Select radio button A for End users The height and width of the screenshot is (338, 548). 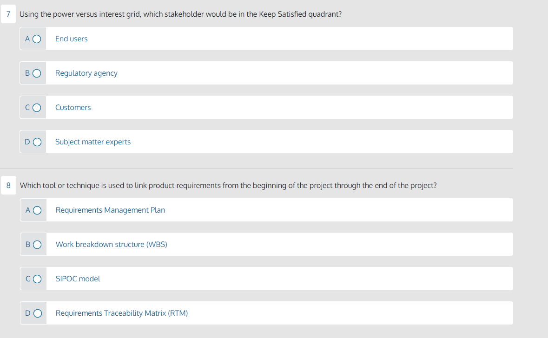tap(37, 39)
